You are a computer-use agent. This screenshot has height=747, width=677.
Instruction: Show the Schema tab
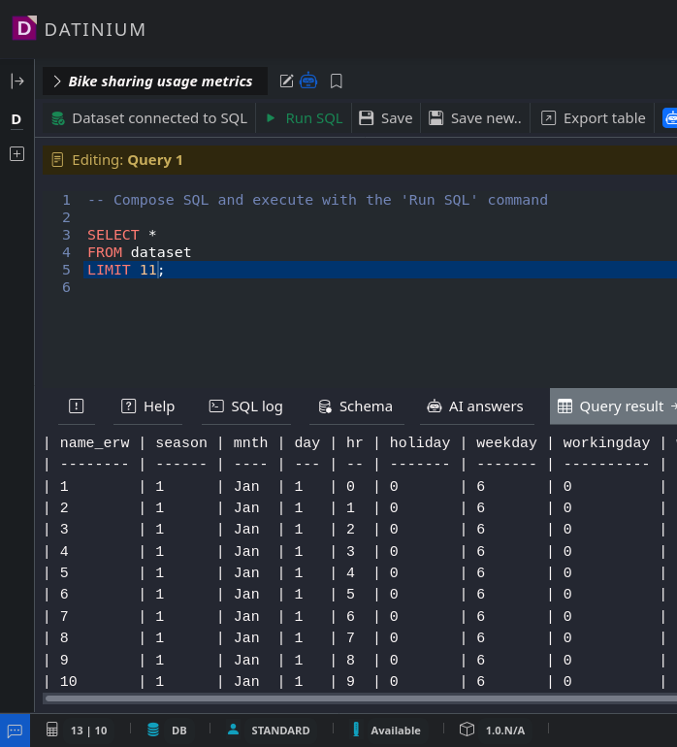[355, 406]
